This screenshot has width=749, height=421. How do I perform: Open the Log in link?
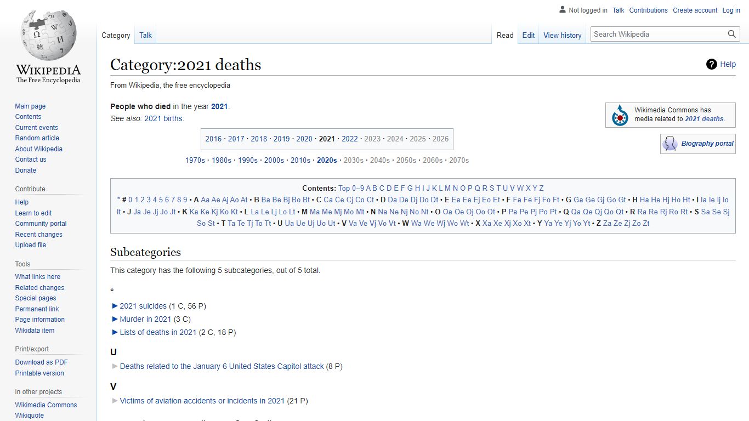[x=731, y=10]
